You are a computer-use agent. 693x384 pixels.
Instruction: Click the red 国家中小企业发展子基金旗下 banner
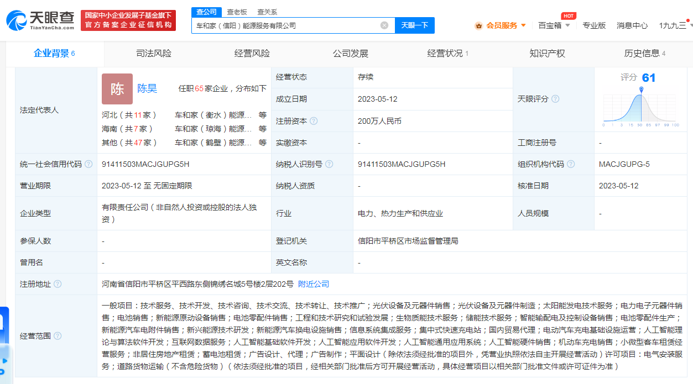click(x=128, y=20)
